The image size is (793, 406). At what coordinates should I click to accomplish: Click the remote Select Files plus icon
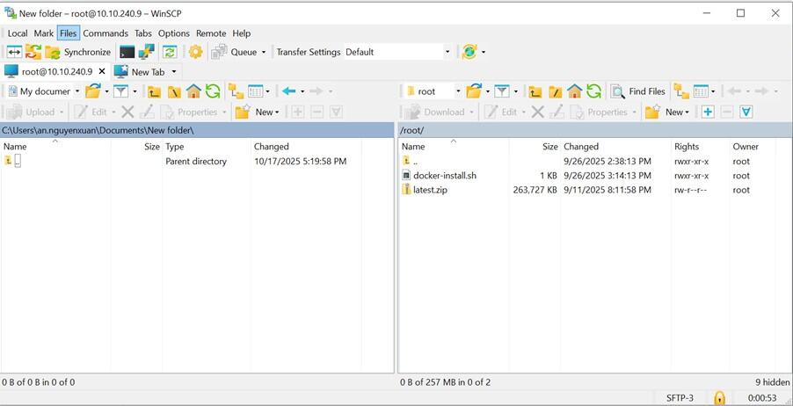pos(708,112)
